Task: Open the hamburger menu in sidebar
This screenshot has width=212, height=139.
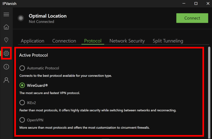Action: (x=6, y=14)
